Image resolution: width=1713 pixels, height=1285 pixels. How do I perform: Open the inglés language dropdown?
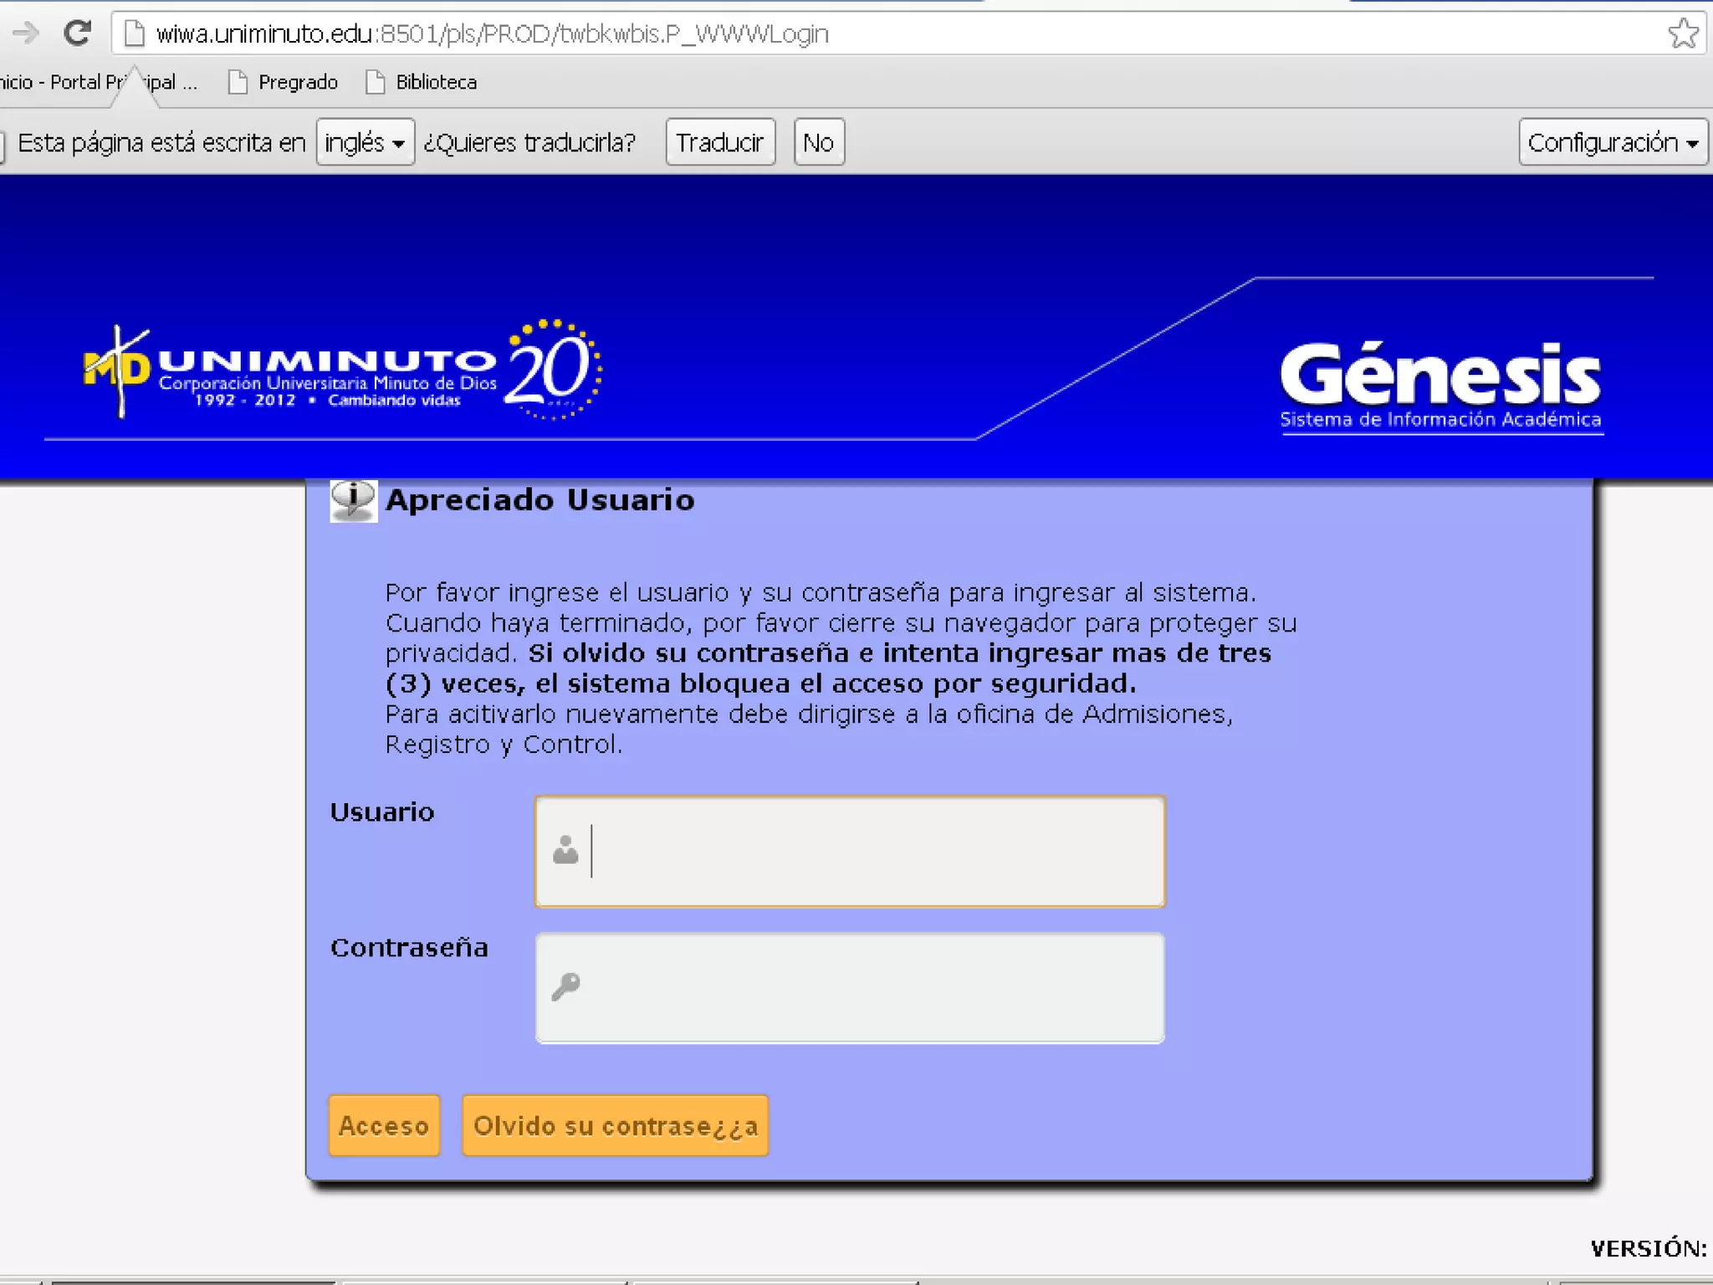coord(365,142)
